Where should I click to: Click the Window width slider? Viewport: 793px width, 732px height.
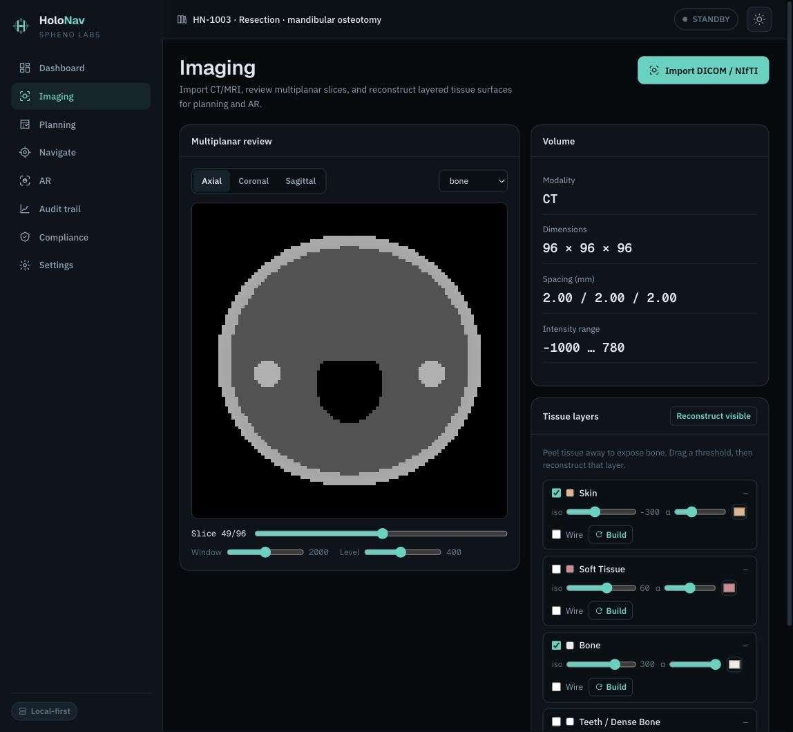point(265,552)
